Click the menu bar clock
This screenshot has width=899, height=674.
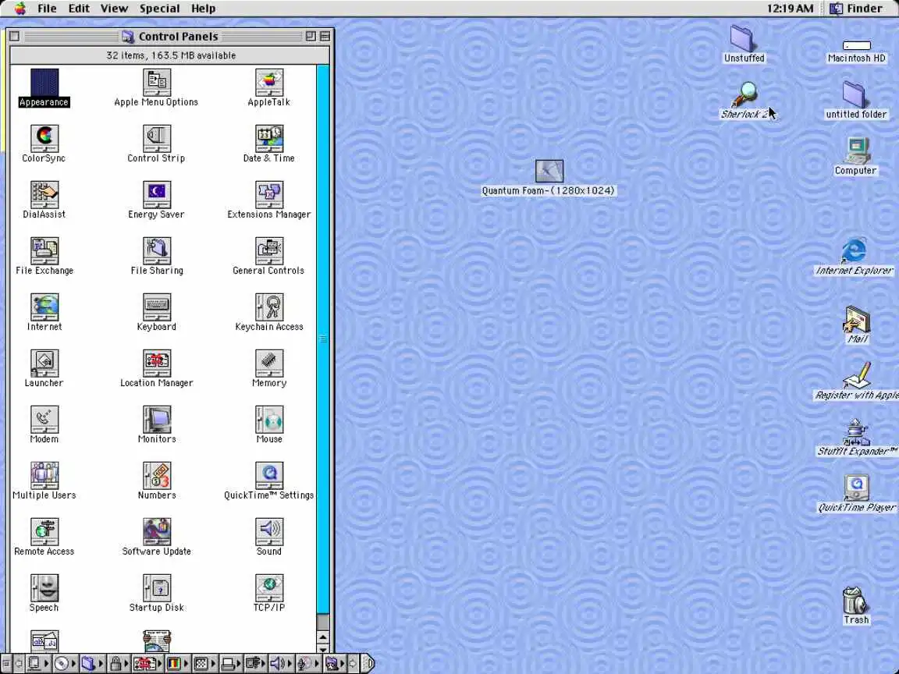(x=790, y=8)
